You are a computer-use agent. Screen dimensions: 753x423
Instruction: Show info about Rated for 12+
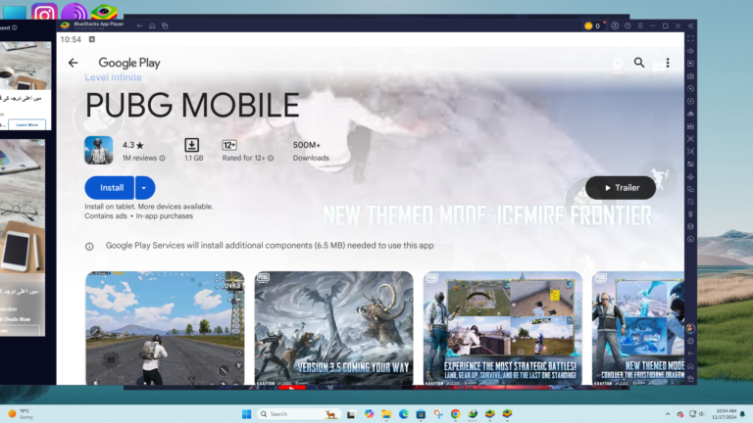pyautogui.click(x=271, y=159)
